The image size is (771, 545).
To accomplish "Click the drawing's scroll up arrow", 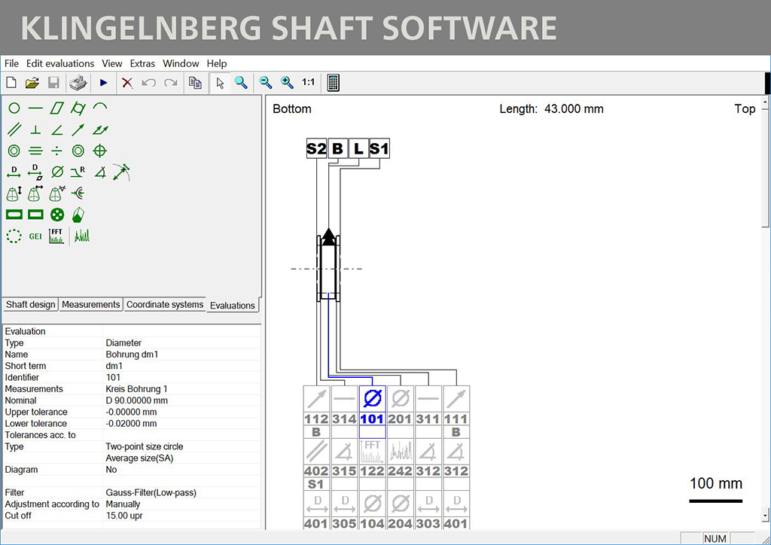I will [765, 101].
